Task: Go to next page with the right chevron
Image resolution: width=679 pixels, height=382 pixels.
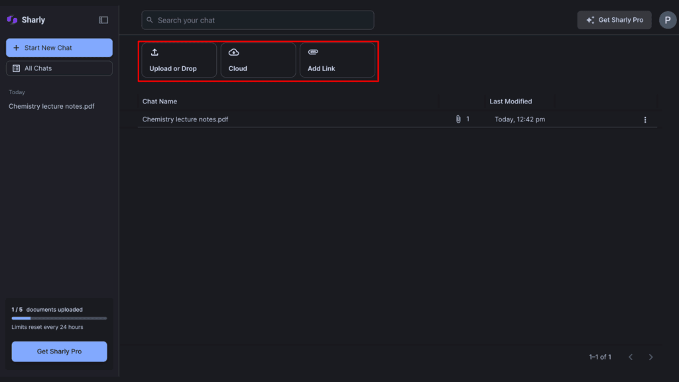Action: [x=650, y=357]
